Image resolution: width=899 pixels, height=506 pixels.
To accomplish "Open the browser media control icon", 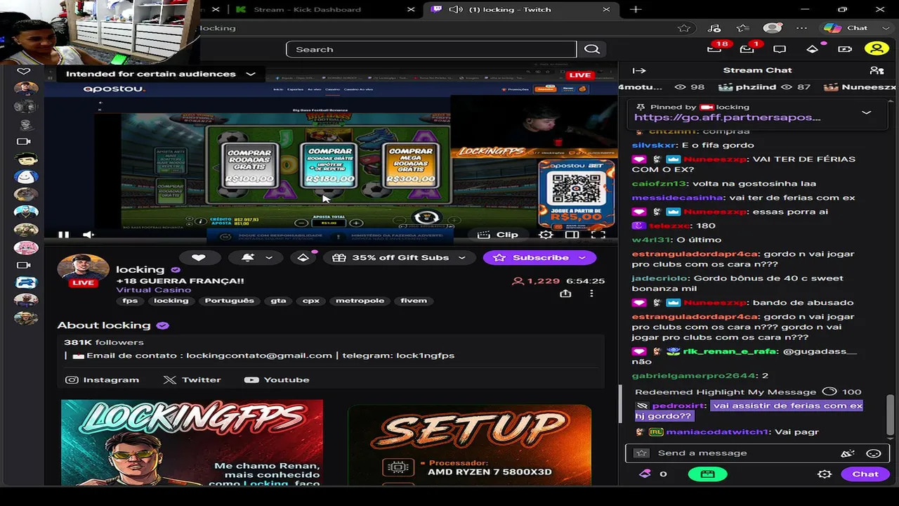I will 714,28.
